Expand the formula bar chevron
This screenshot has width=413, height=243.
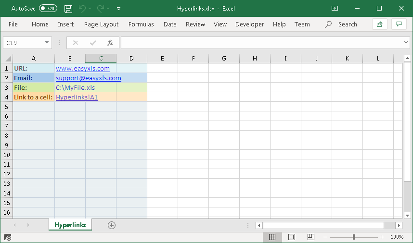pos(406,43)
